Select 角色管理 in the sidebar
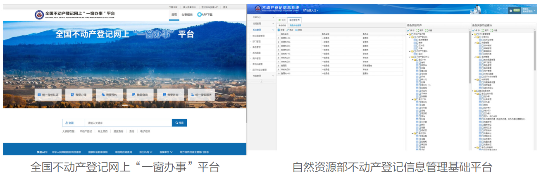The width and height of the screenshot is (541, 177). 257,47
